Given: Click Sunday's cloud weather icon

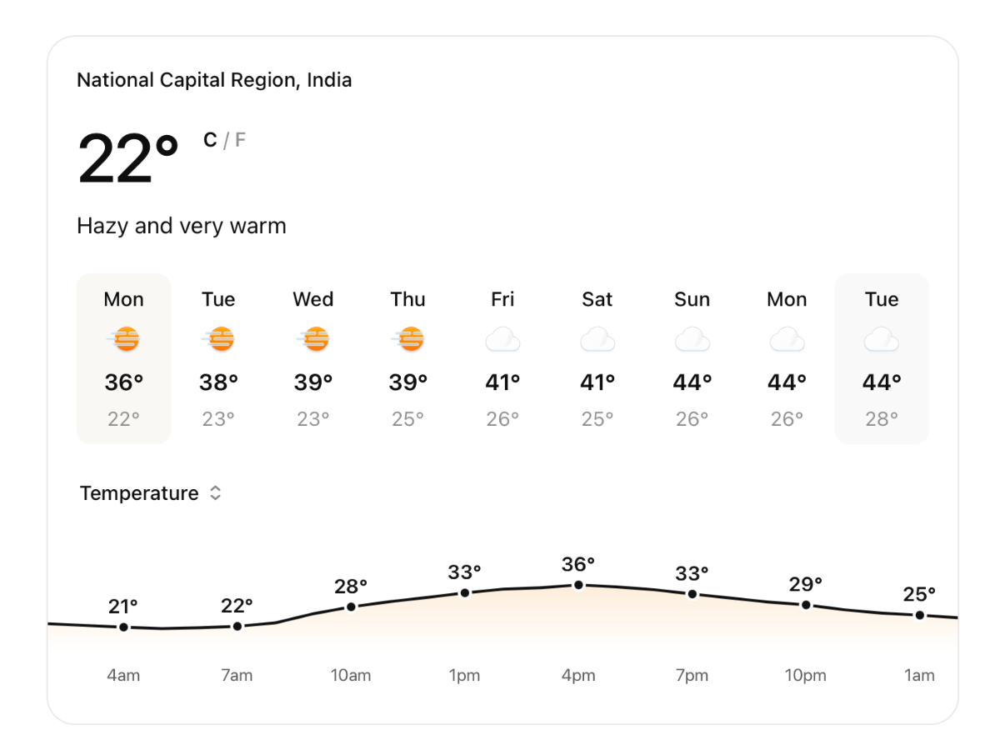Looking at the screenshot, I should coord(692,340).
